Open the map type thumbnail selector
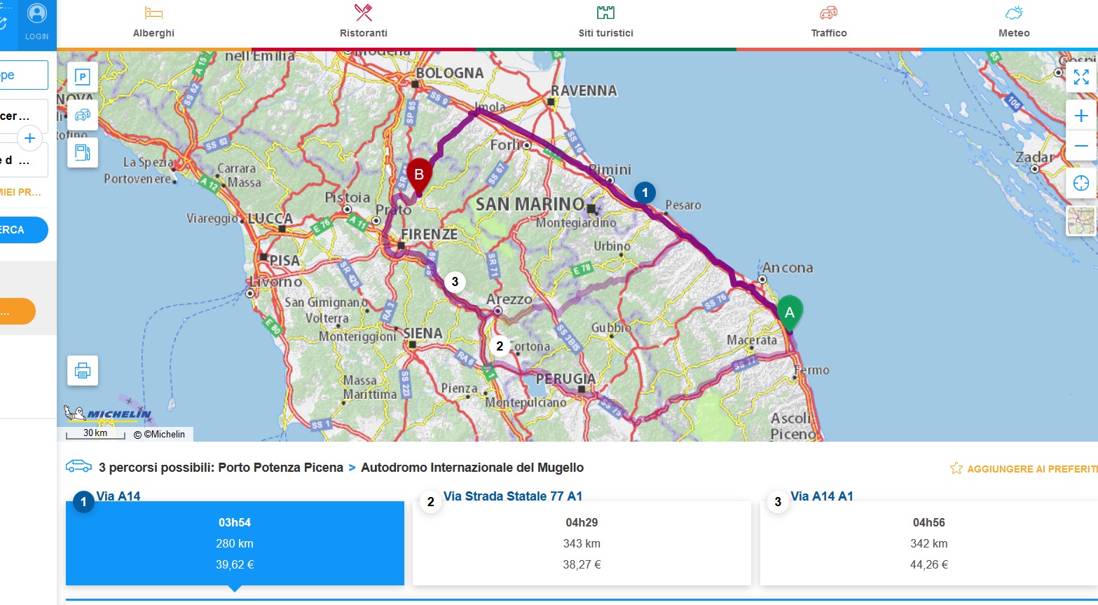 1080,221
